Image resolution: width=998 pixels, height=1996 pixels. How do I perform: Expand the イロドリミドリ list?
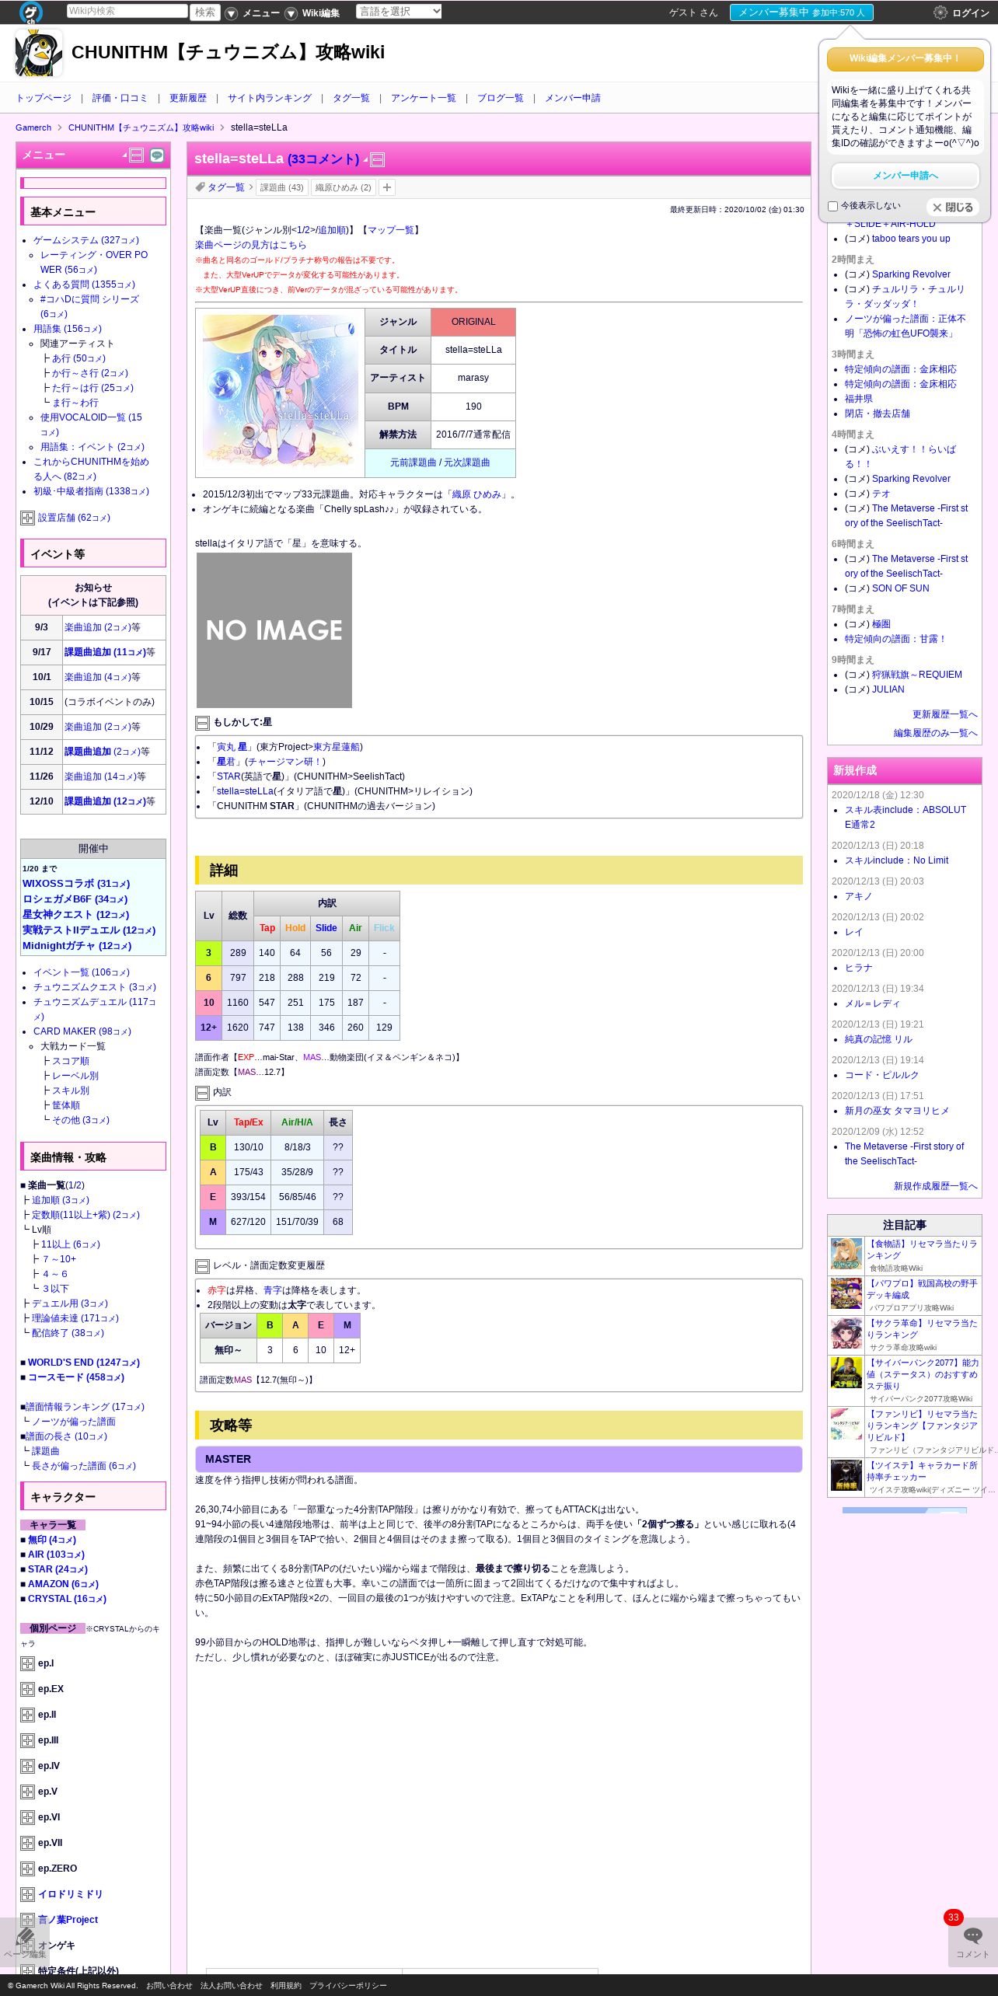[27, 1894]
